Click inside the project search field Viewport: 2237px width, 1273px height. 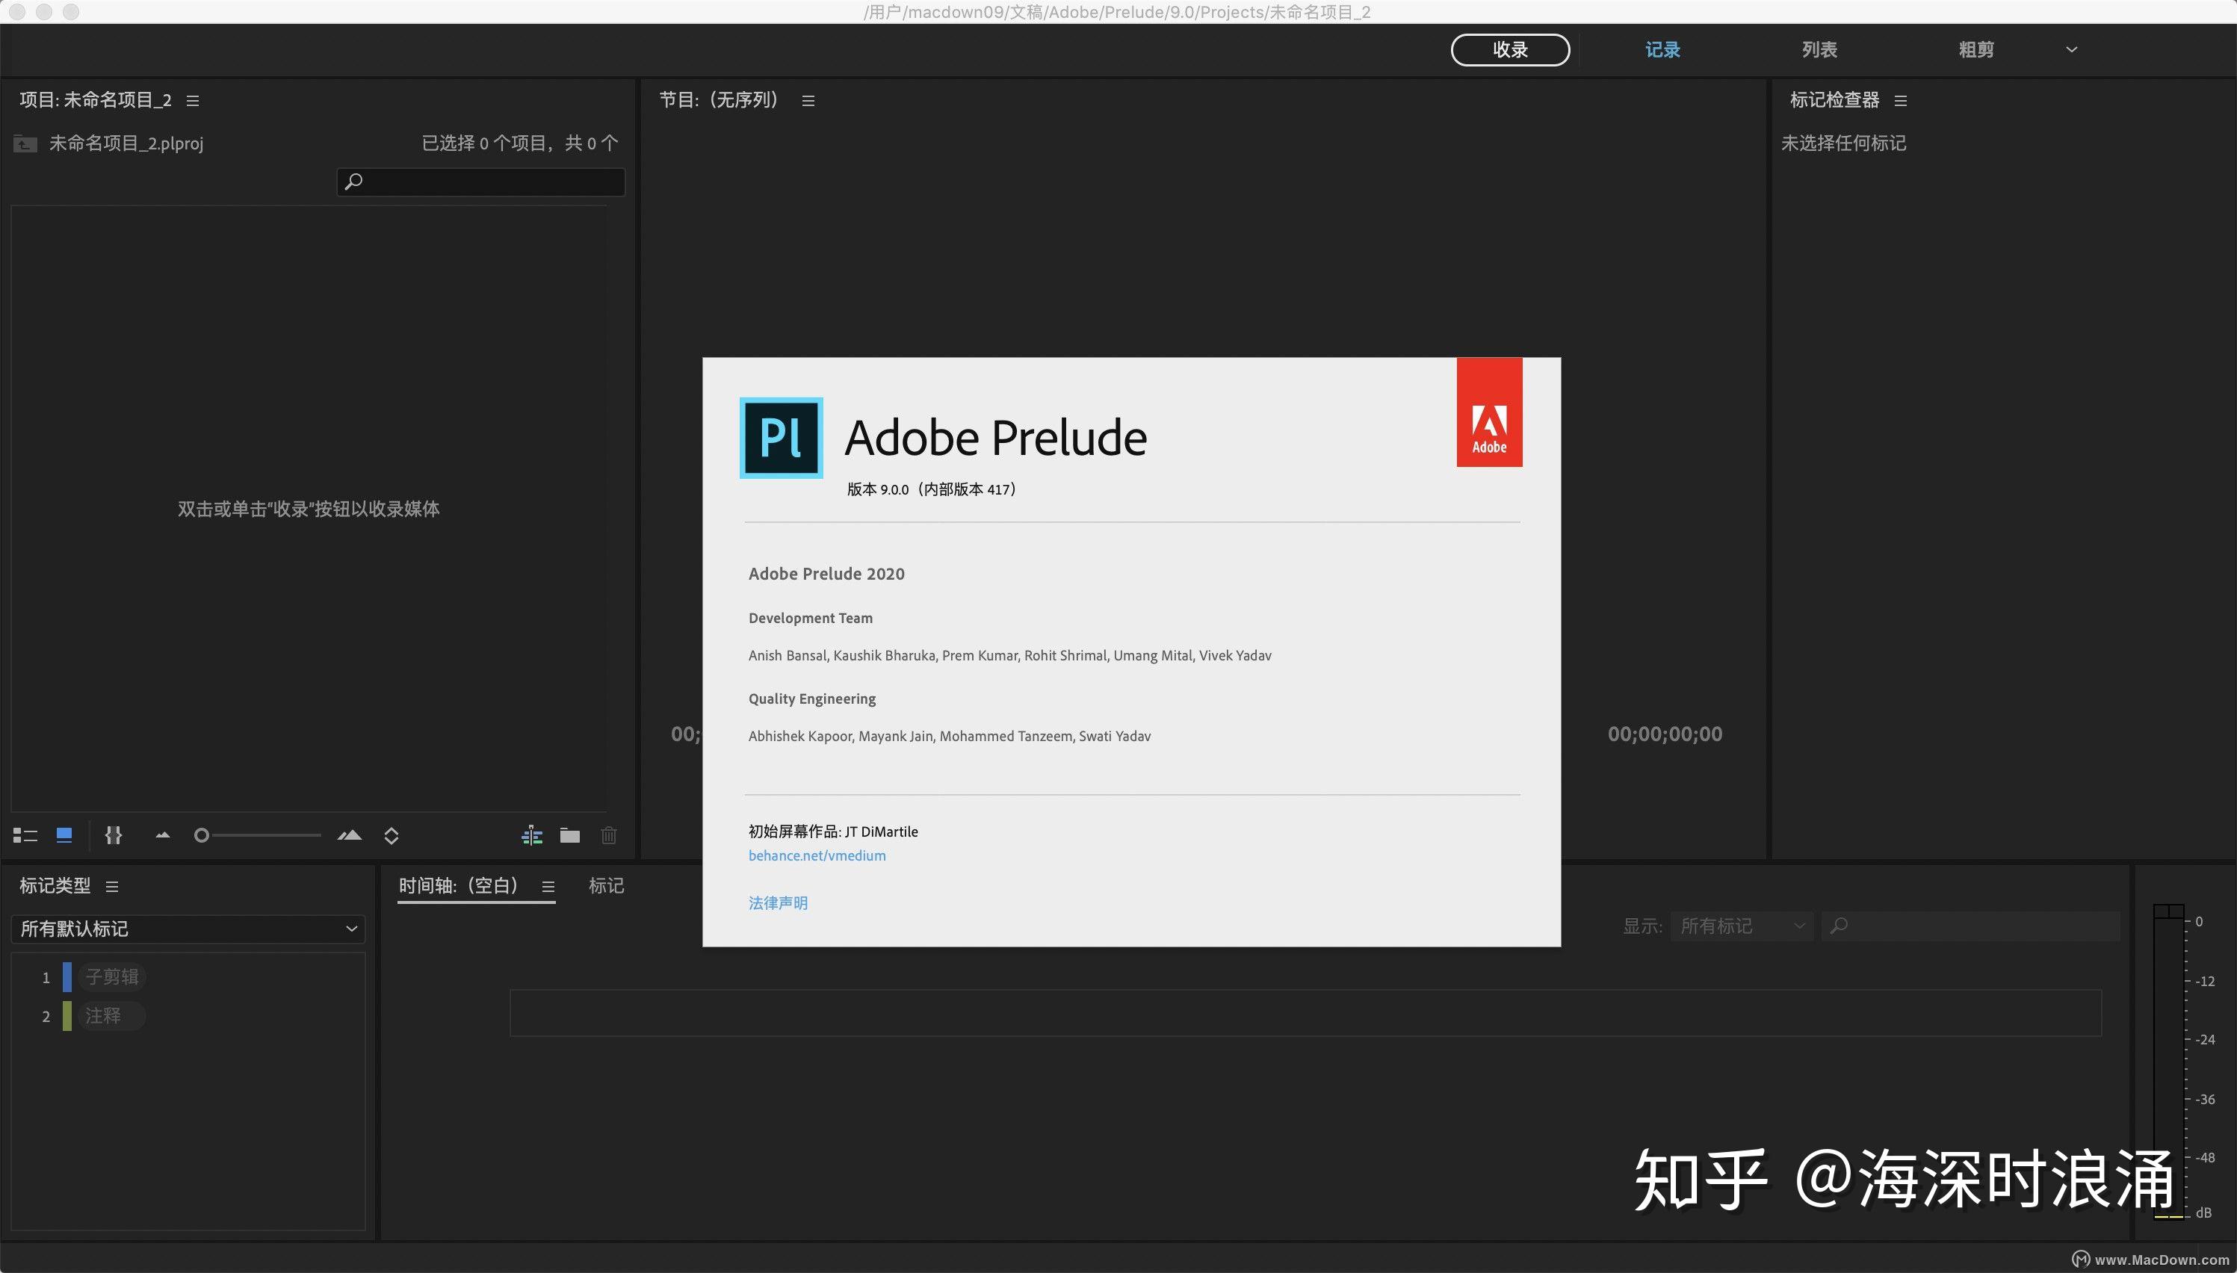click(480, 182)
